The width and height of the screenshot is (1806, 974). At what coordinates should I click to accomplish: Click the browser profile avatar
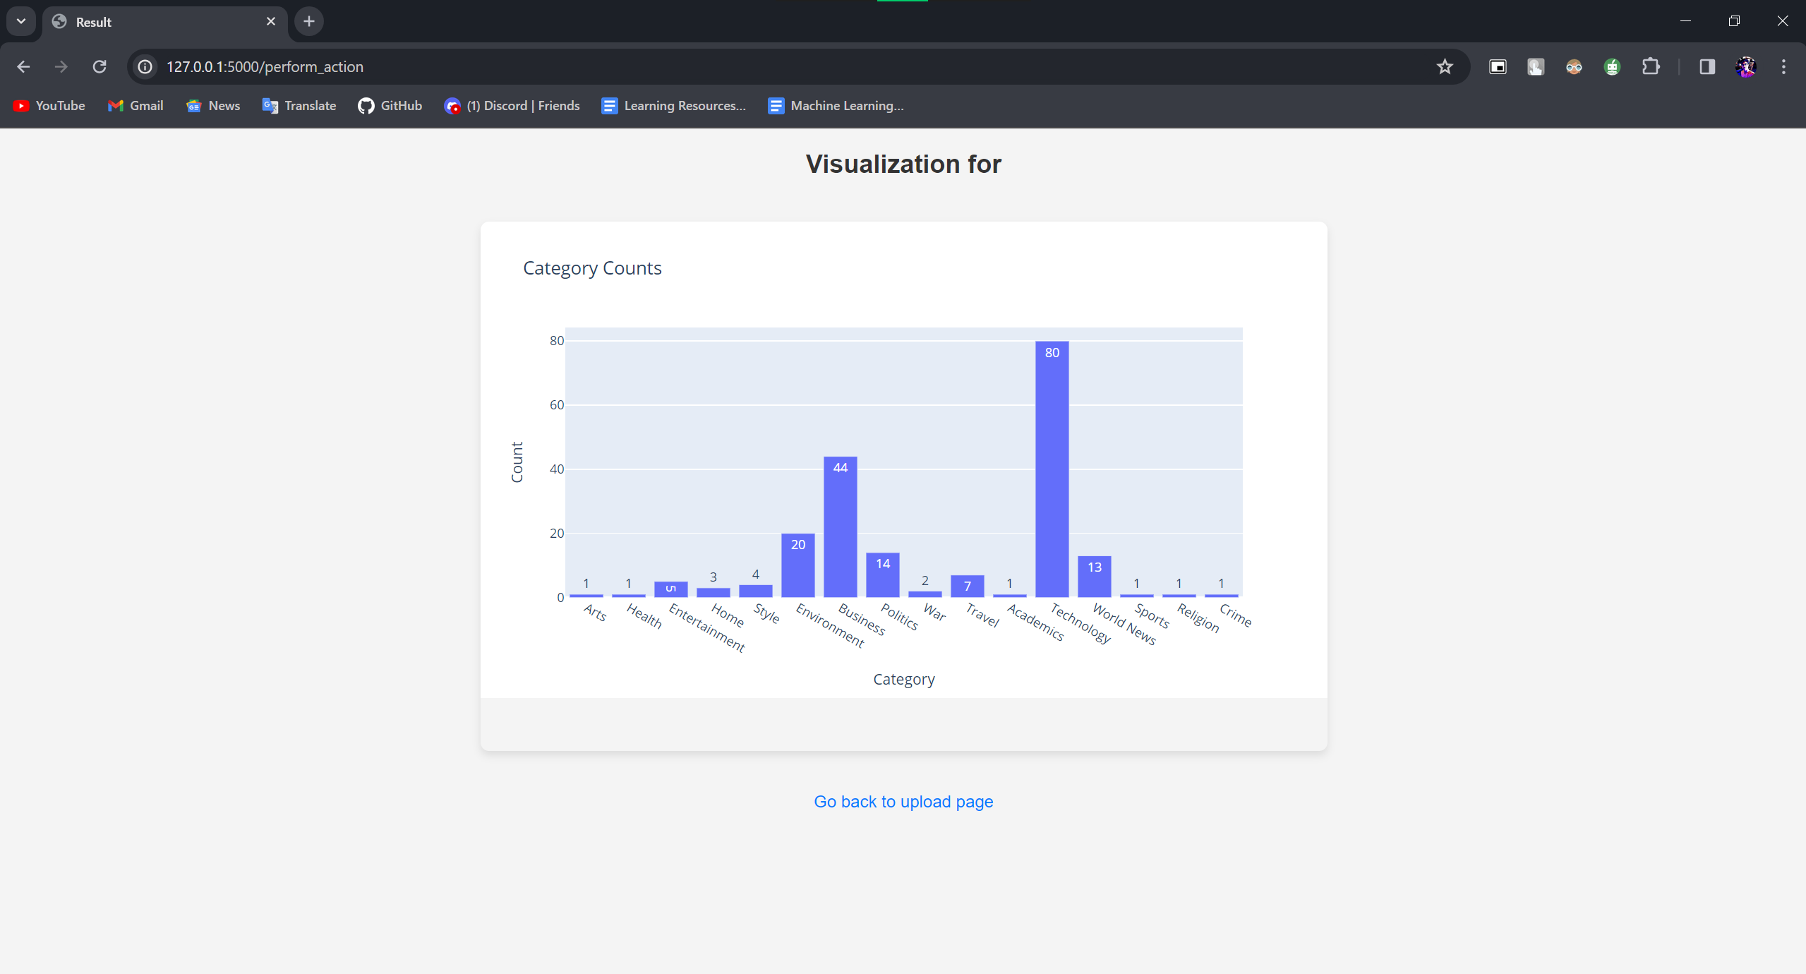click(x=1745, y=66)
